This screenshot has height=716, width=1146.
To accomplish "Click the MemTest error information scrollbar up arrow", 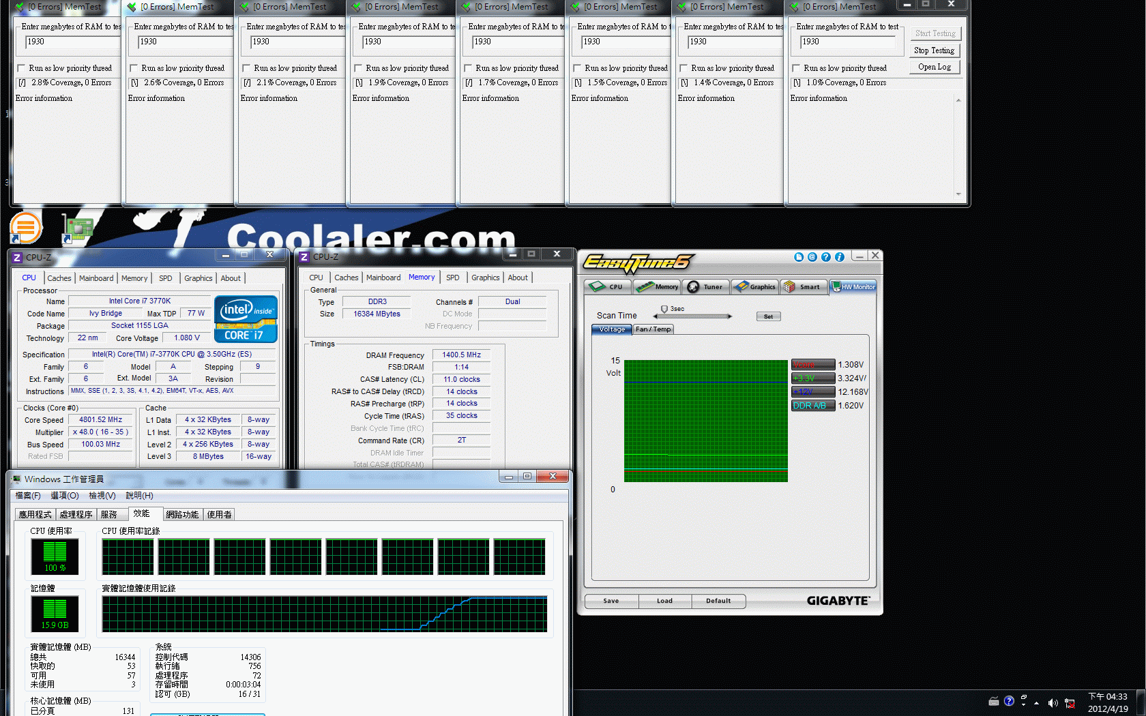I will [958, 100].
